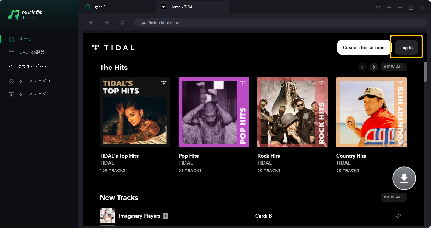Open the Rock Hits cover art

click(x=292, y=112)
